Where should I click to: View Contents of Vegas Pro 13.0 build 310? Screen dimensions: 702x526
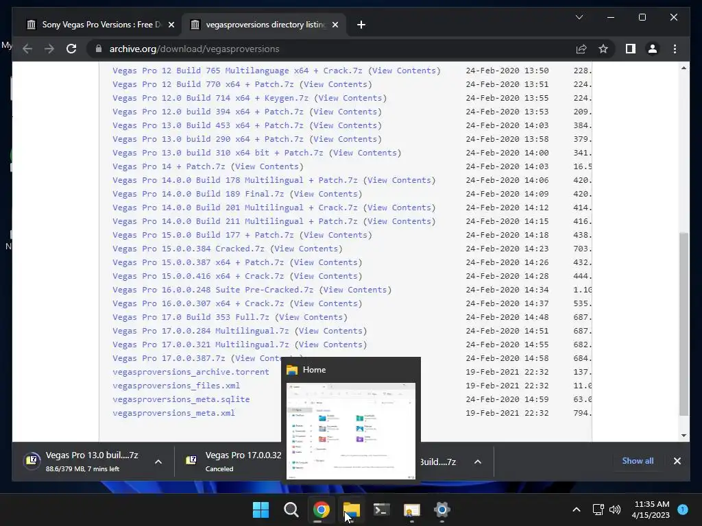[365, 153]
